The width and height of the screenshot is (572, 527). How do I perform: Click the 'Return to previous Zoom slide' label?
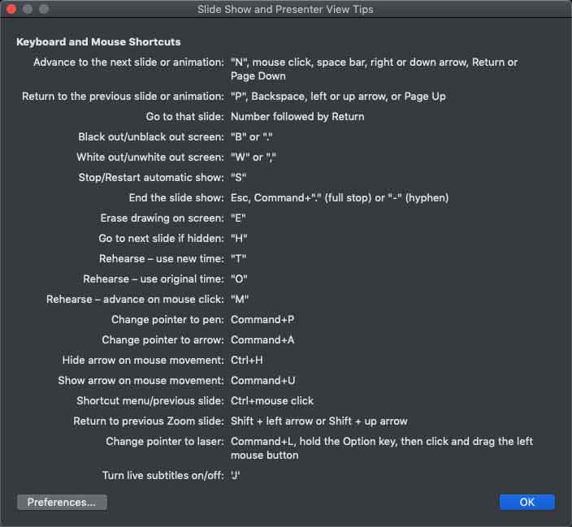click(149, 421)
